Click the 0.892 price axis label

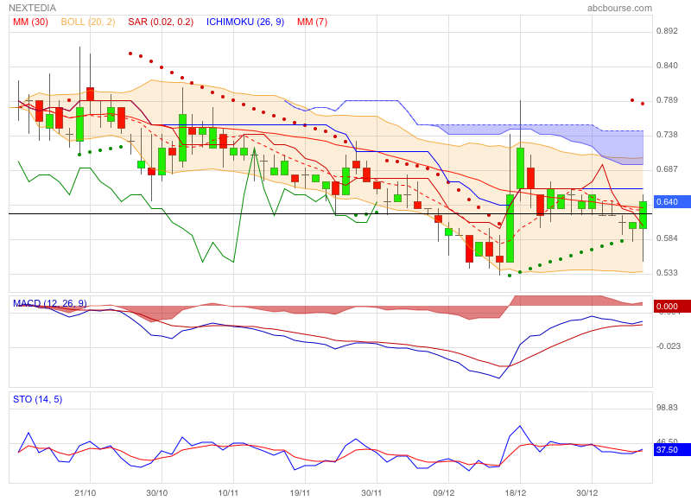pyautogui.click(x=667, y=31)
